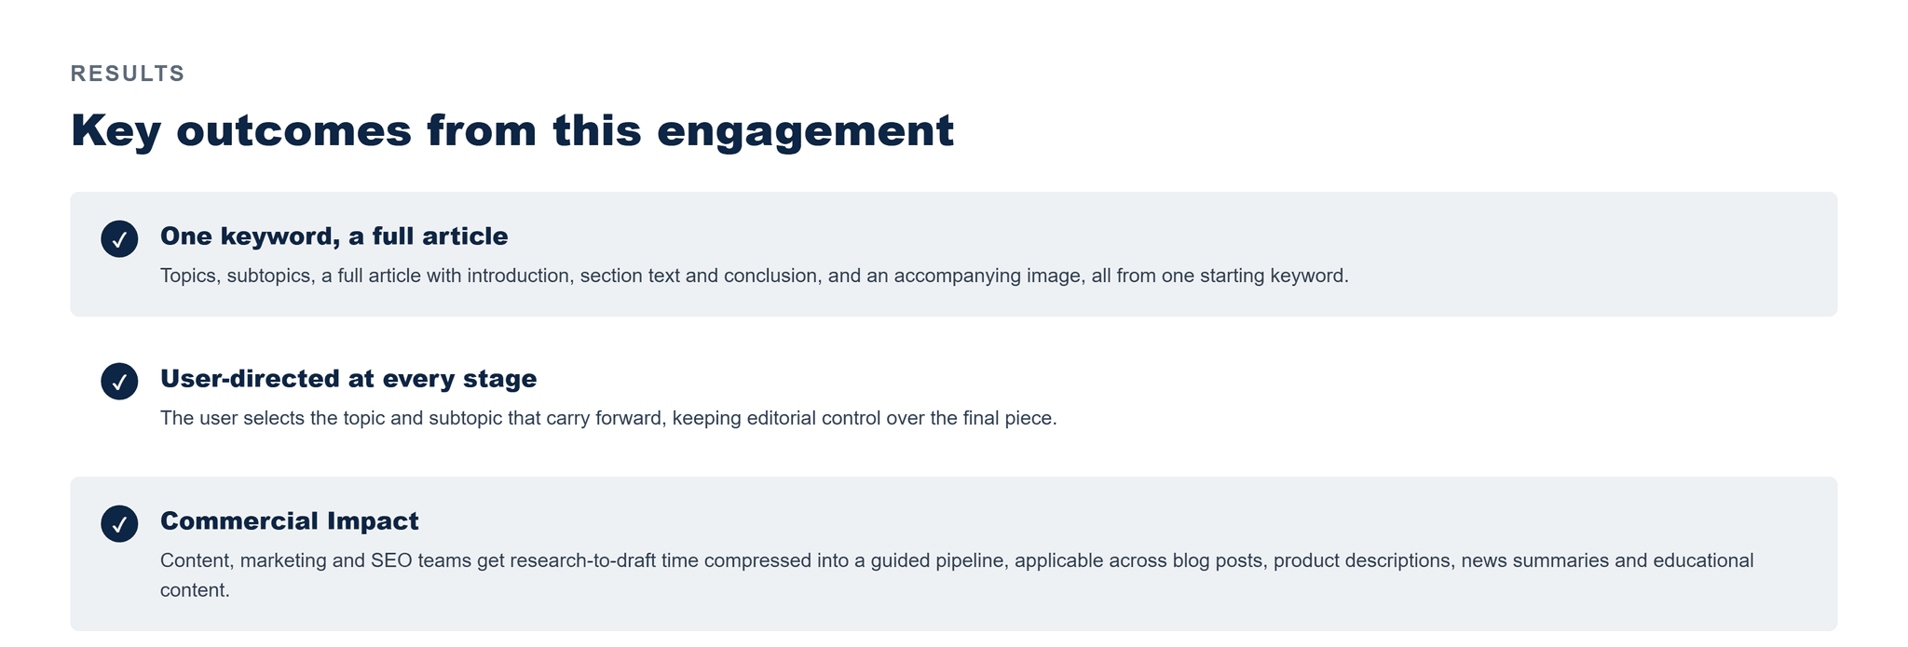This screenshot has width=1908, height=647.
Task: Click the checkmark icon beside User-directed at every stage
Action: [119, 382]
